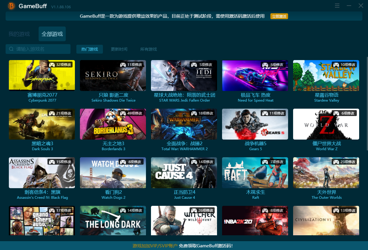Click the 赛博朋克2077 title text
The image size is (368, 250).
[x=42, y=95]
